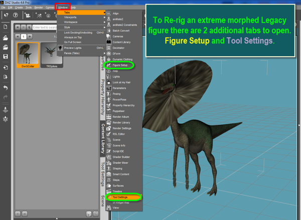Click the Render icon at sidebar bottom
The image size is (301, 220).
tap(6, 119)
